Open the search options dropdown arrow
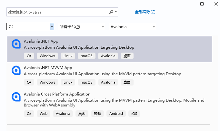This screenshot has width=220, height=131. point(116,12)
